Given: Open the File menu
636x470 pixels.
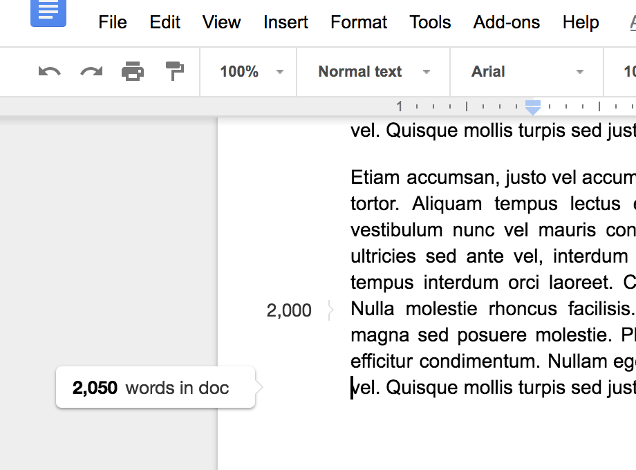Looking at the screenshot, I should point(113,22).
